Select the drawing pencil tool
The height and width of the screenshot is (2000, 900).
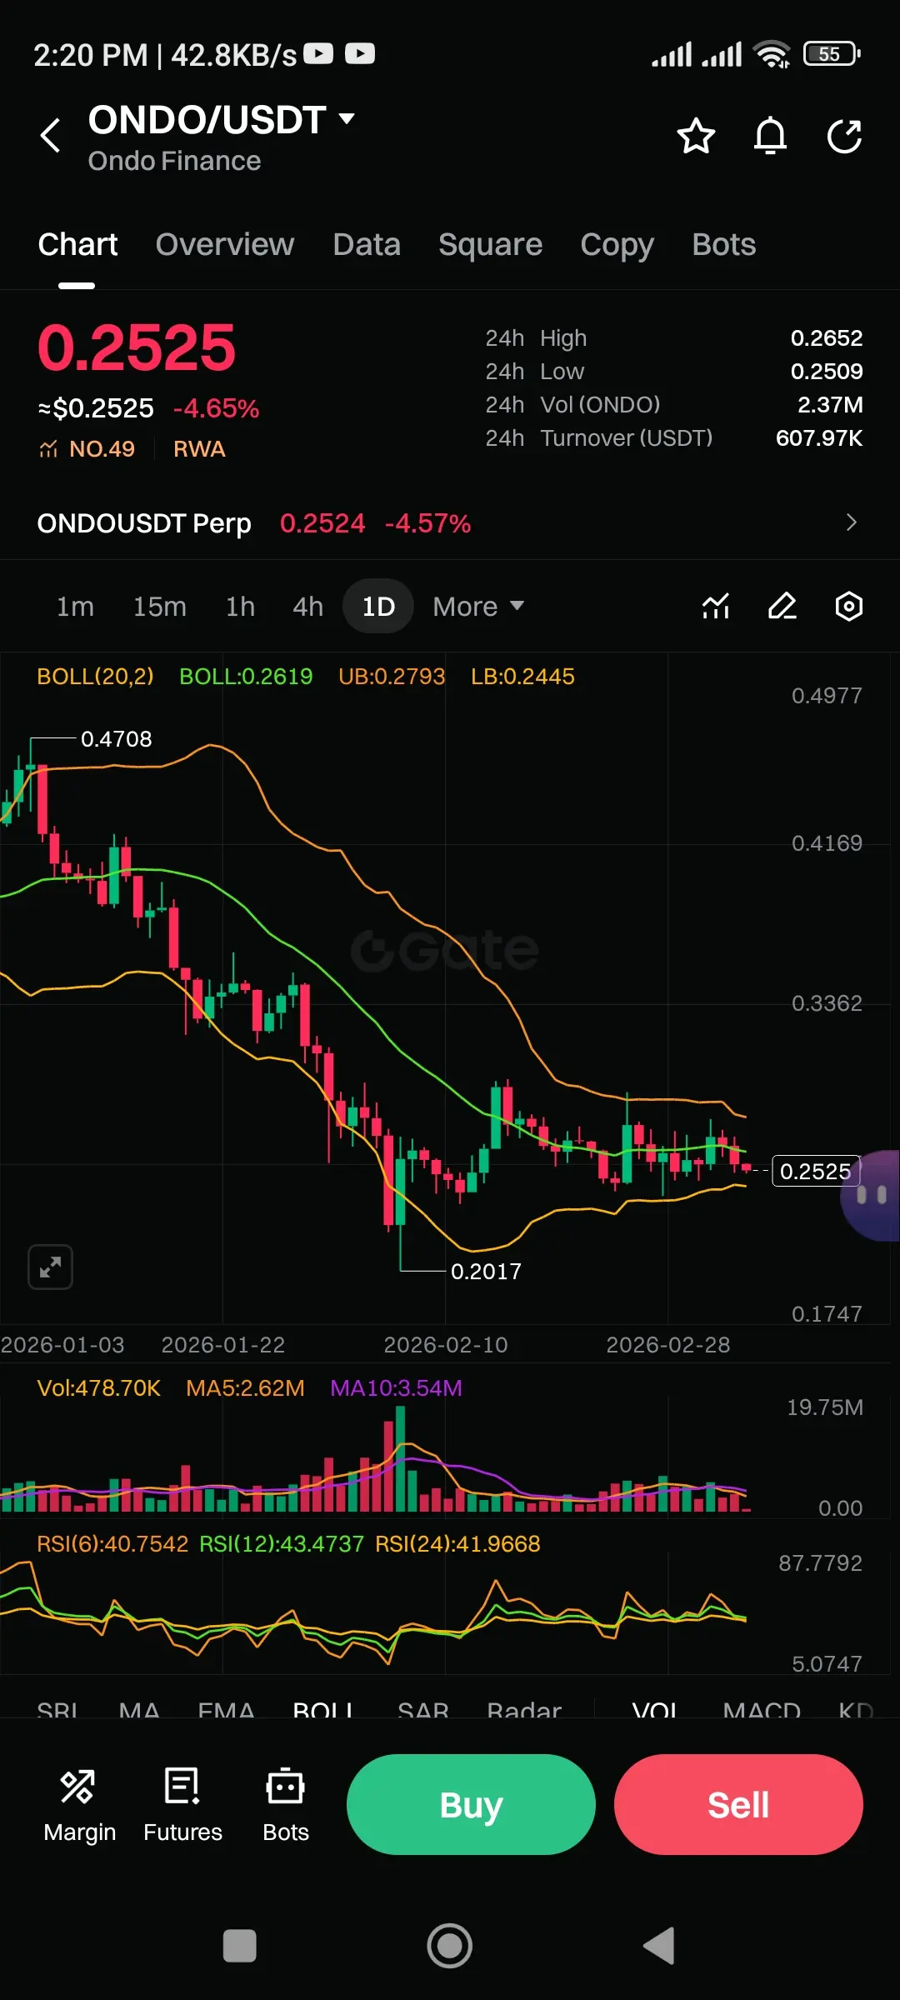tap(782, 606)
